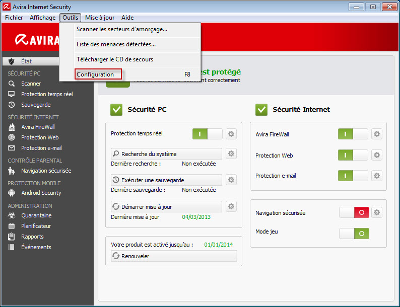Open Quarantaine in sidebar

tap(36, 215)
